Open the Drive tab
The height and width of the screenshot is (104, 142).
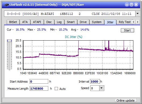tap(83, 22)
